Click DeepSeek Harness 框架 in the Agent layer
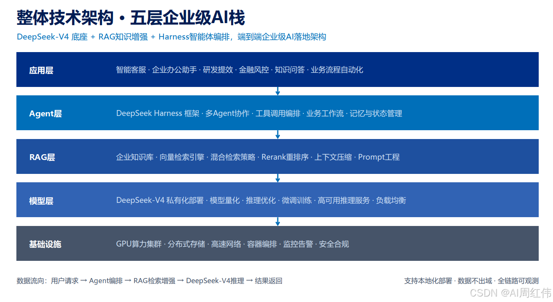The width and height of the screenshot is (553, 302). click(x=158, y=113)
